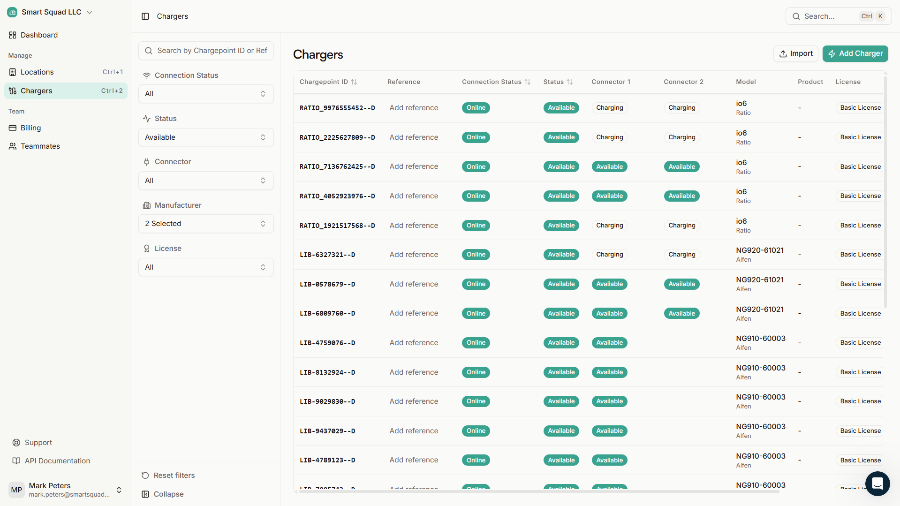The image size is (900, 506).
Task: Open the Connection Status filter dropdown
Action: [x=205, y=94]
